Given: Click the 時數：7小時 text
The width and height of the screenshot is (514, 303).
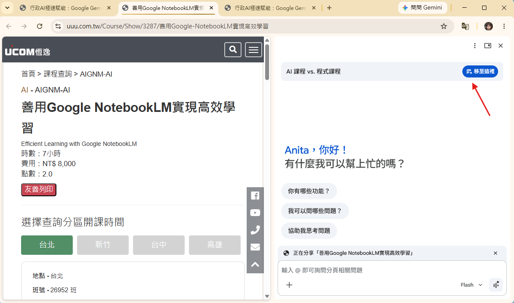Looking at the screenshot, I should click(x=41, y=154).
